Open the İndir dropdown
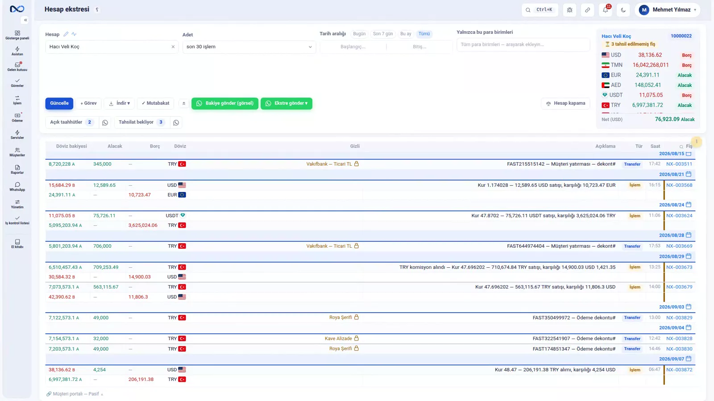This screenshot has width=714, height=401. (120, 103)
